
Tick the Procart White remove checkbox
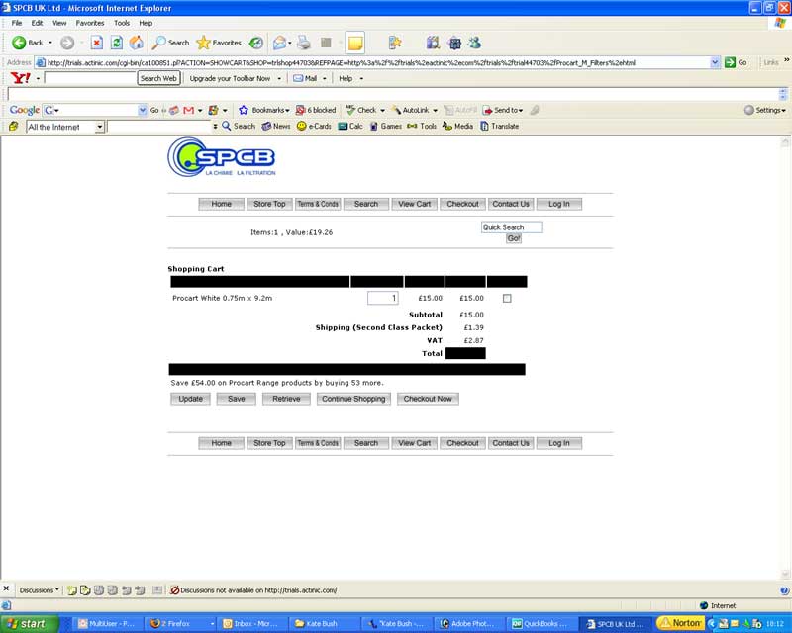point(508,298)
